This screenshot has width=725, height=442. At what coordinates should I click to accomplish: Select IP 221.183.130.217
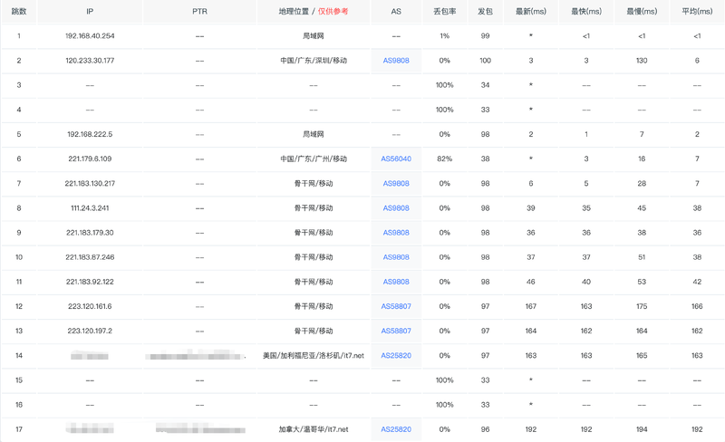90,184
